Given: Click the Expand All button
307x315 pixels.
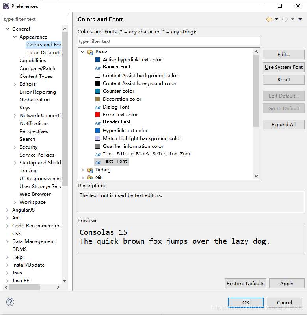Looking at the screenshot, I should [283, 125].
